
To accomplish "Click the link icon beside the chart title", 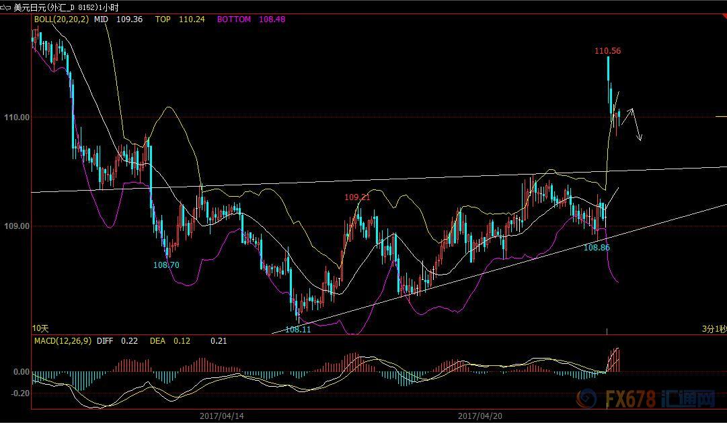I will click(6, 8).
